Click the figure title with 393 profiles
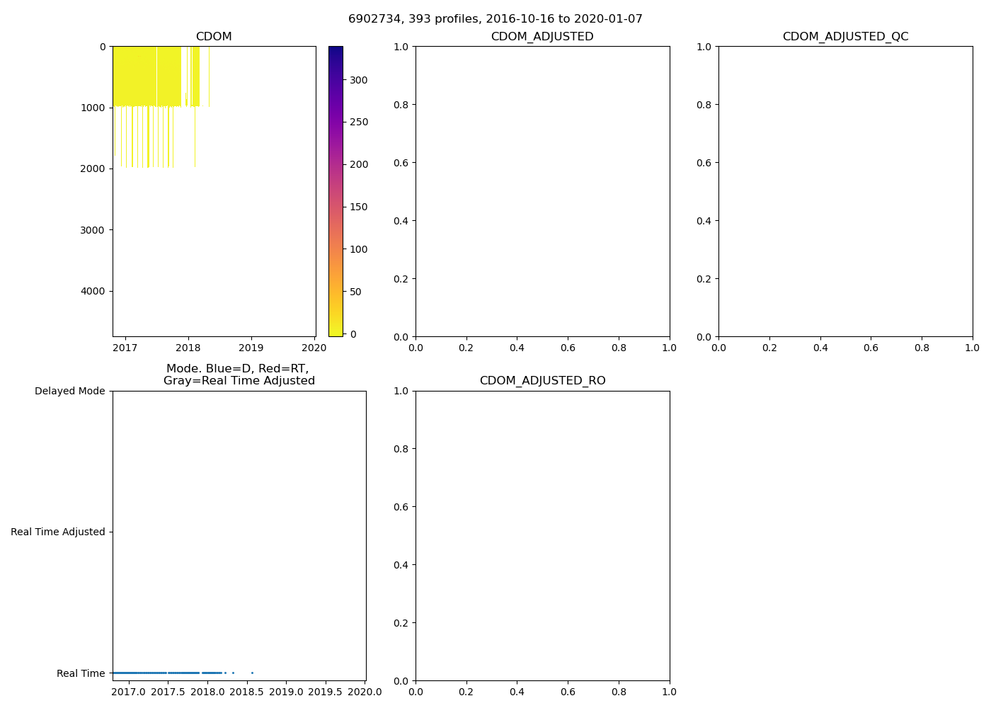 point(495,19)
